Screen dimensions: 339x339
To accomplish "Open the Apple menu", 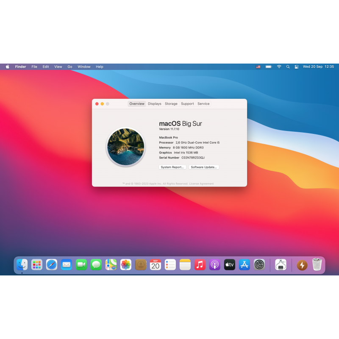I will [8, 67].
